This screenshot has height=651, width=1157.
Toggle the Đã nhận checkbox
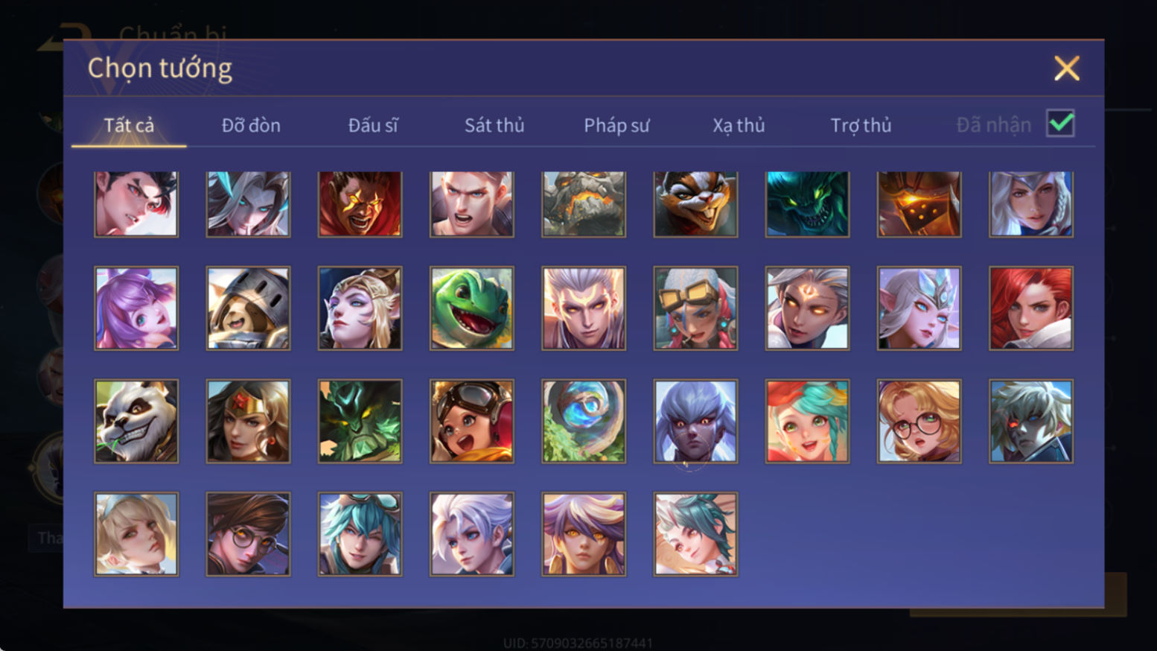point(1060,124)
